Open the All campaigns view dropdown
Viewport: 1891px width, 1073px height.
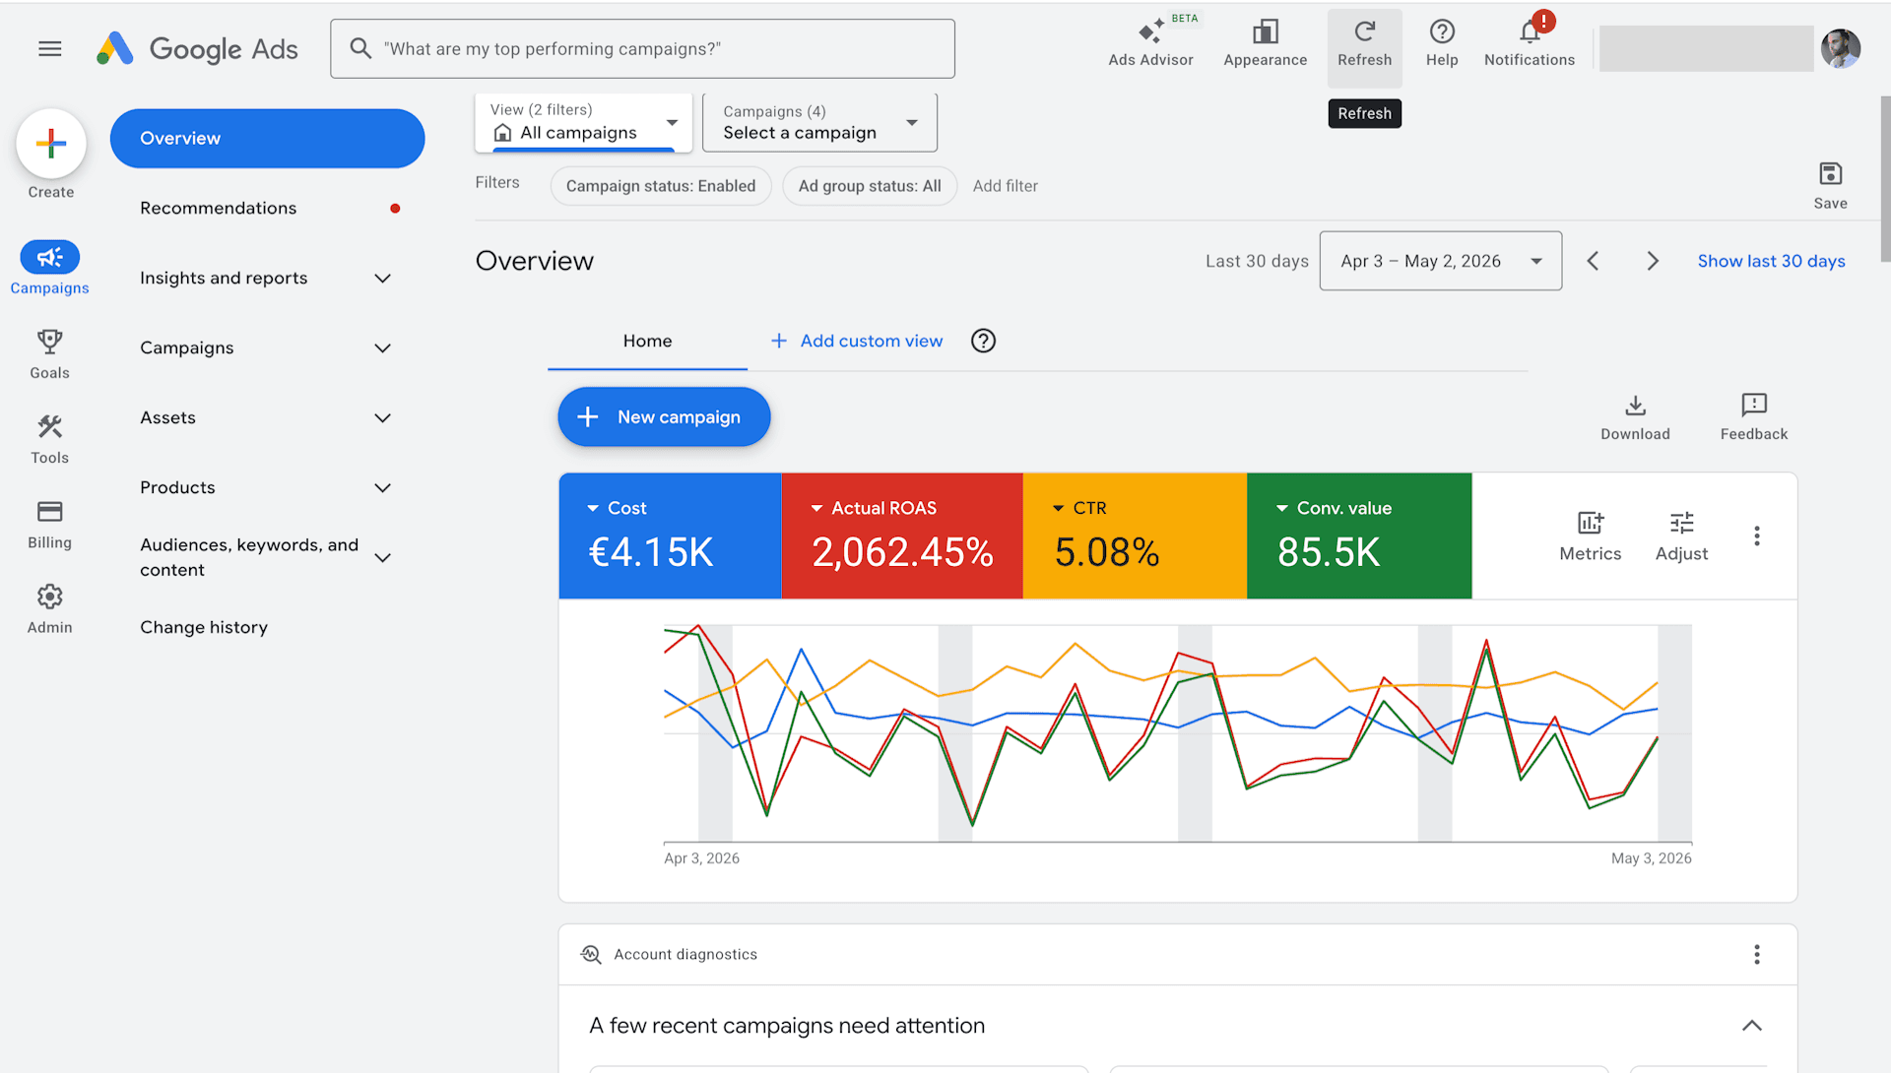click(x=584, y=122)
